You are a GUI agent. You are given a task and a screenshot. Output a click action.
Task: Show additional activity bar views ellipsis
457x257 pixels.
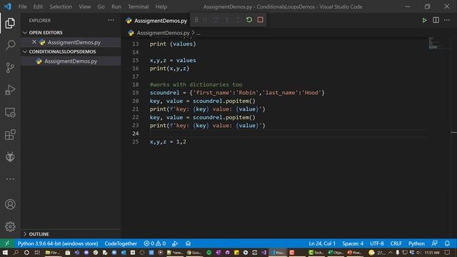[10, 179]
